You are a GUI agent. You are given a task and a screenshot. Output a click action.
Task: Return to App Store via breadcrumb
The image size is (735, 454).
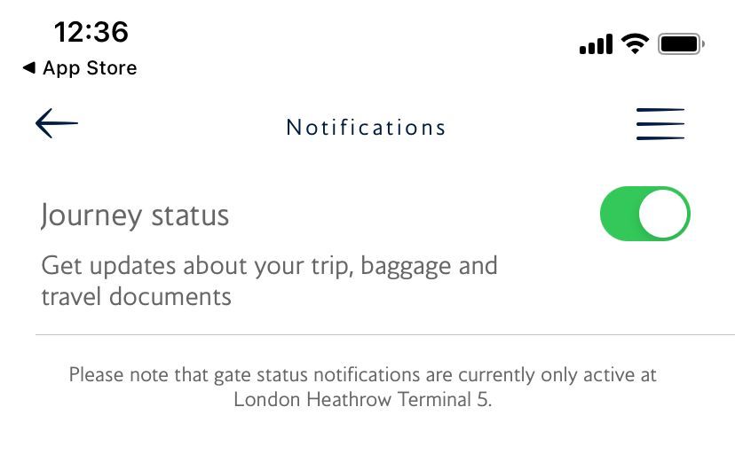[x=90, y=68]
